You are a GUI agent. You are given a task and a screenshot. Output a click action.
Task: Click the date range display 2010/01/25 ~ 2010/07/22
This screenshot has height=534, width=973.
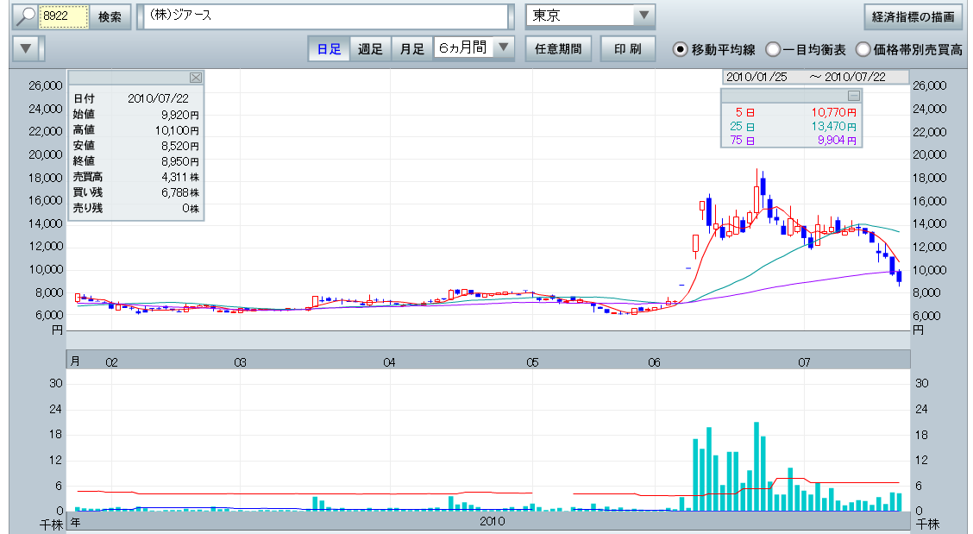point(814,77)
